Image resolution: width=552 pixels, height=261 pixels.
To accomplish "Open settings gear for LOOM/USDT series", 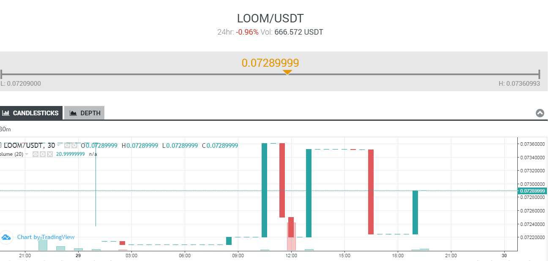I will point(74,145).
